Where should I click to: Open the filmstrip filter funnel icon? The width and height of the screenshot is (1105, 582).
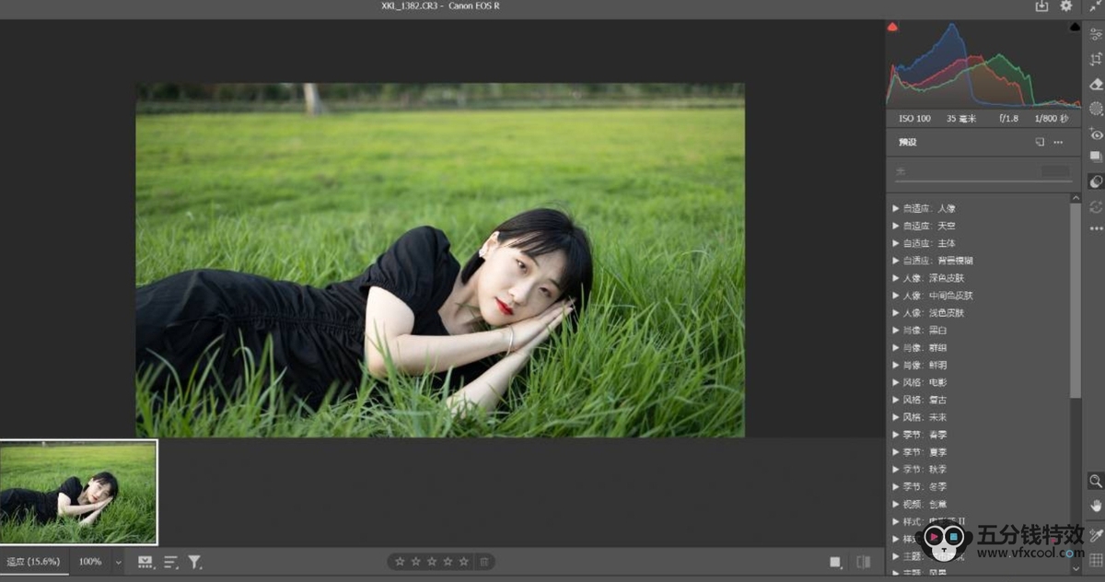coord(195,561)
